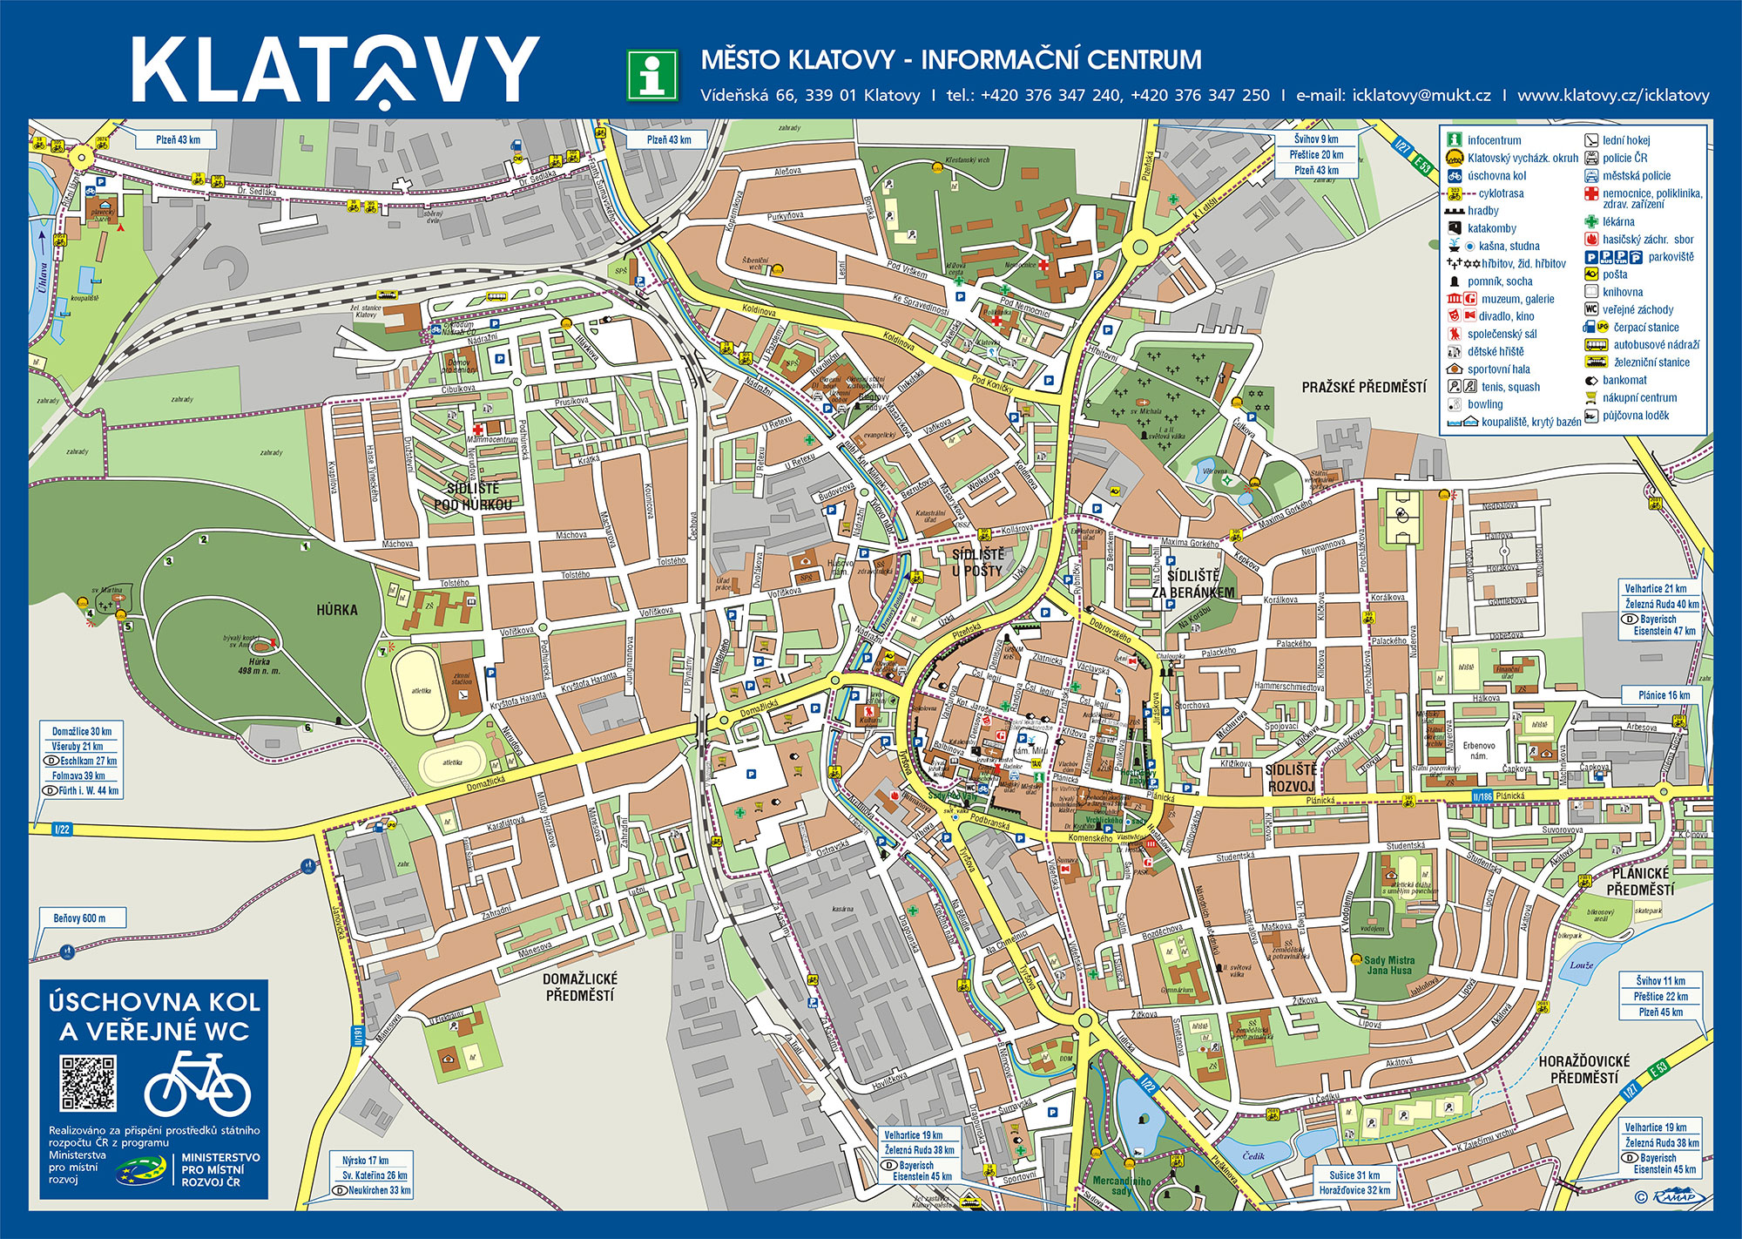Click the HŮRKA park label on the map

pos(337,610)
